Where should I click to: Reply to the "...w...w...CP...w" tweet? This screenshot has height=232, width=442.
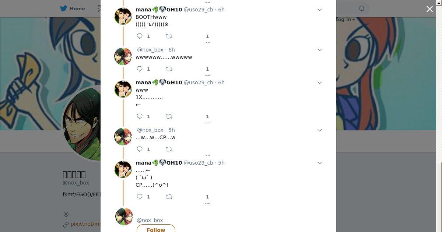point(140,149)
